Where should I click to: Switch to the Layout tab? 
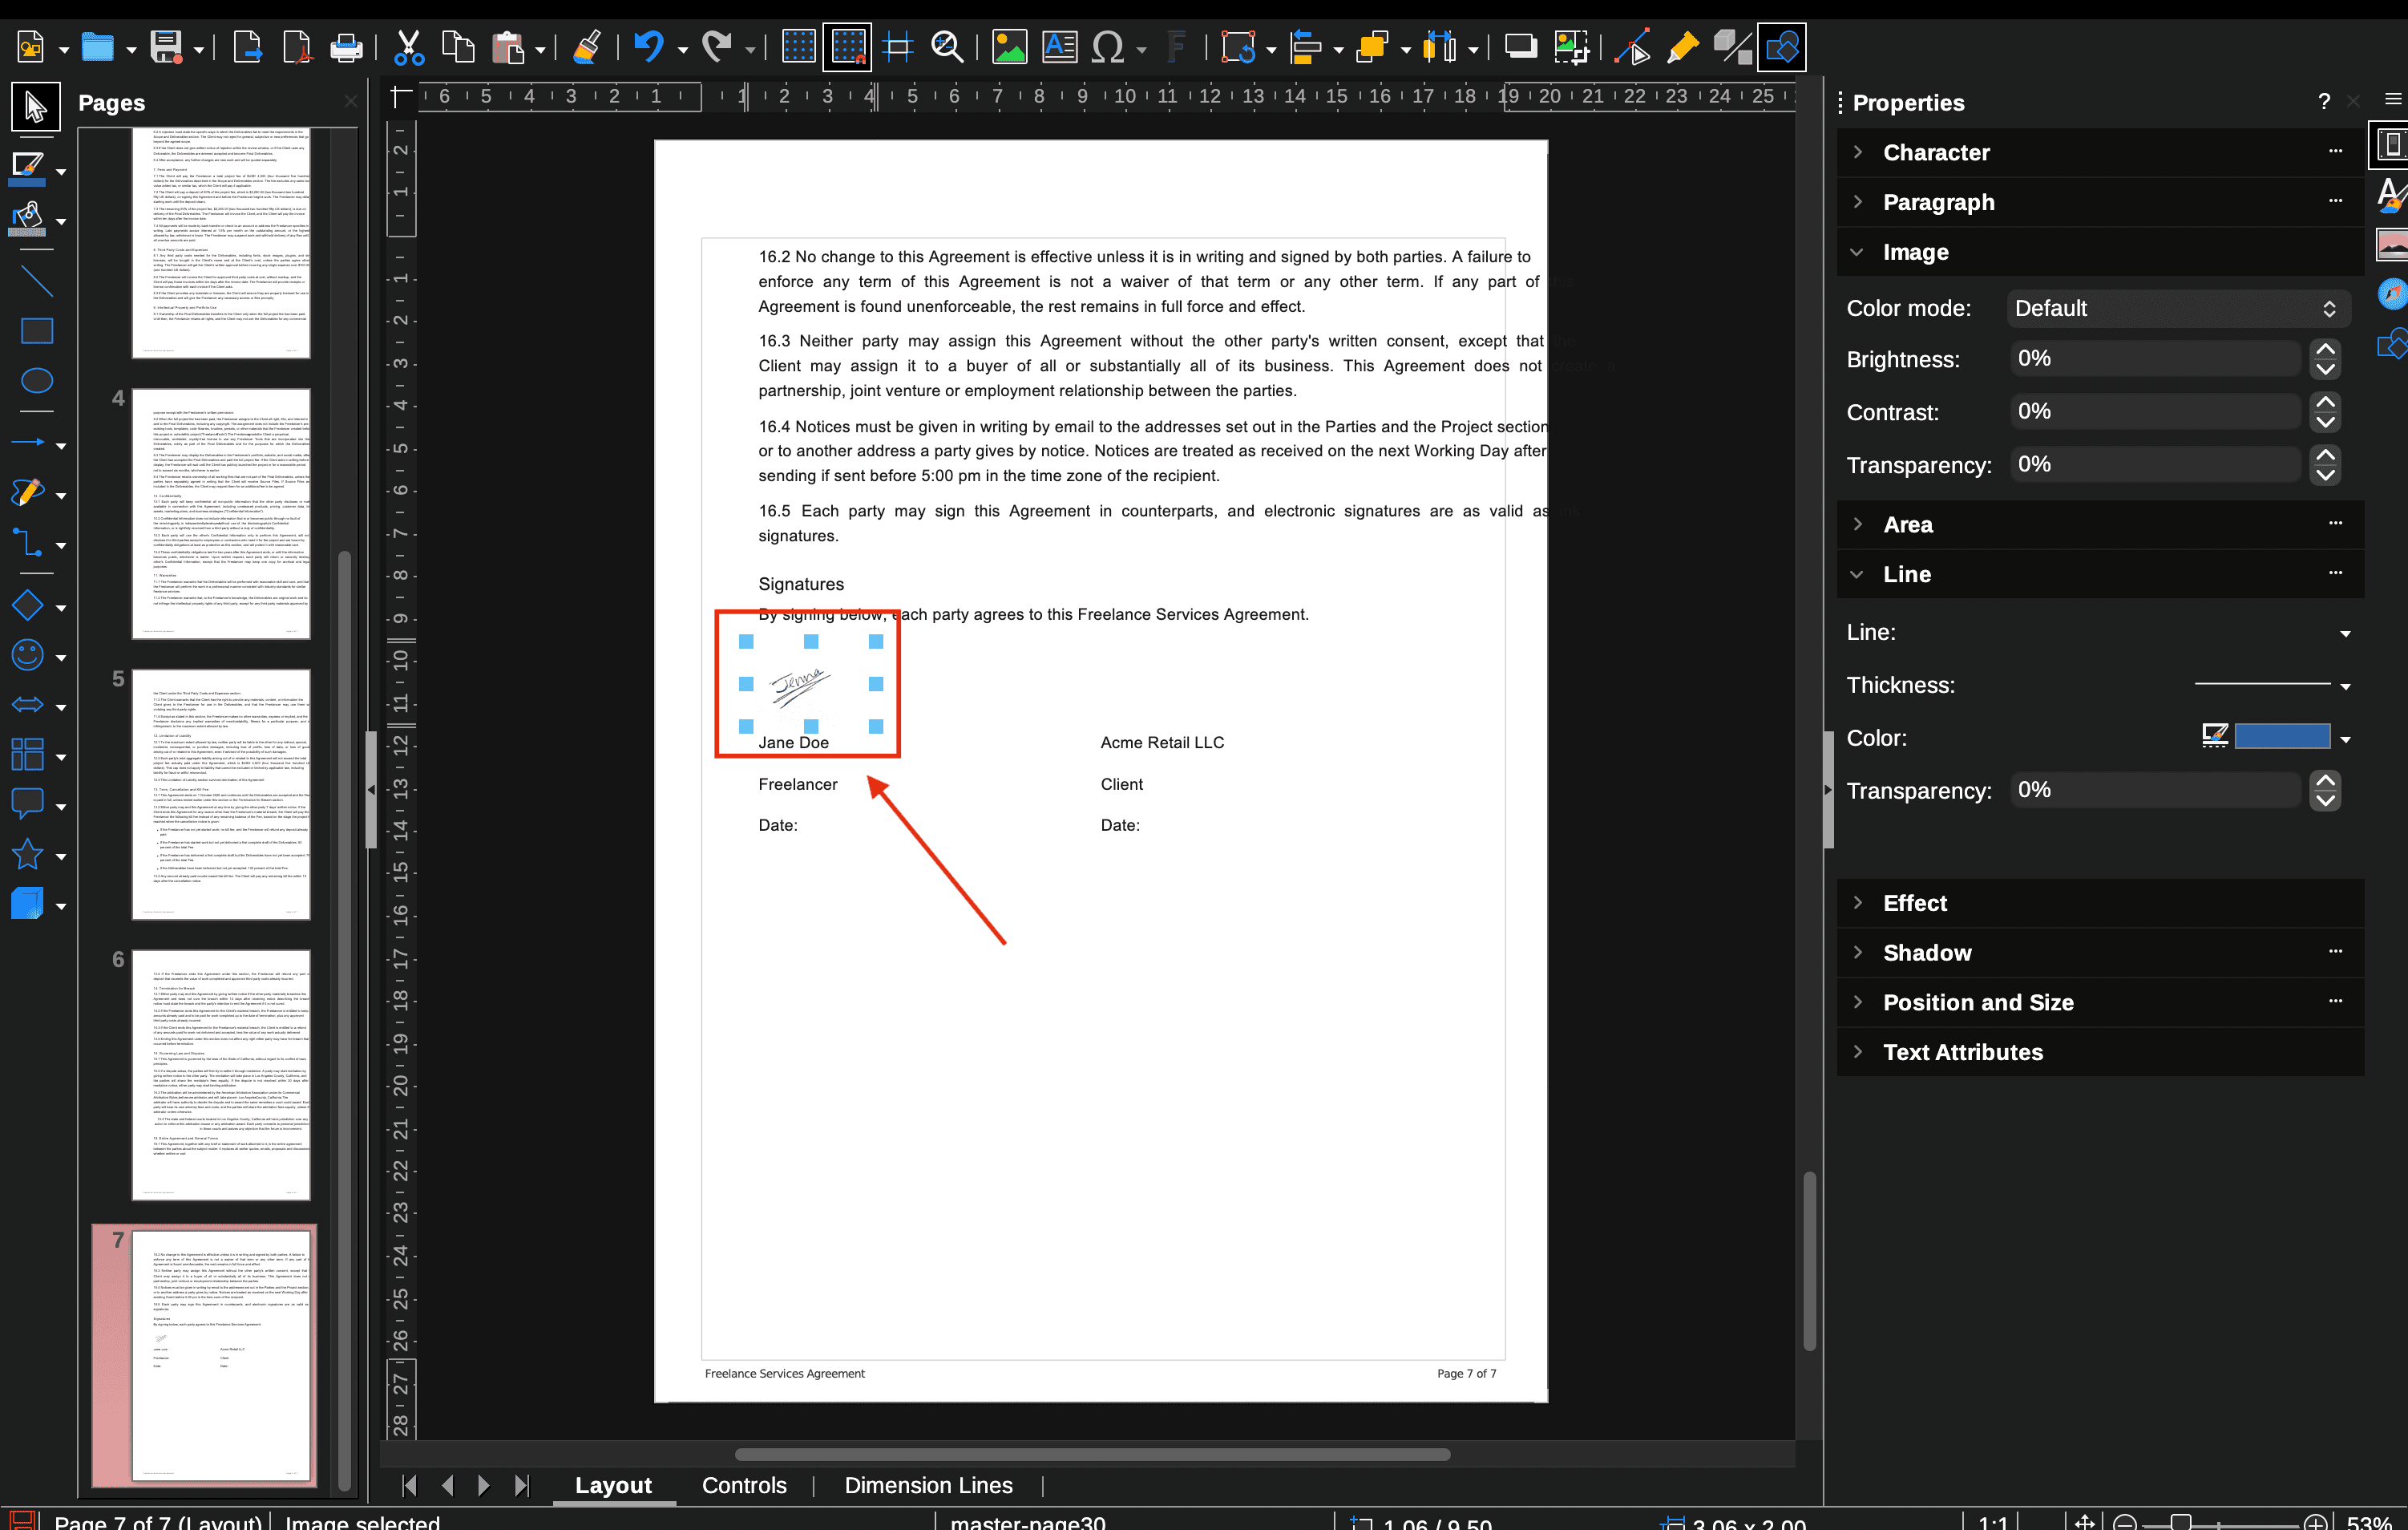613,1485
